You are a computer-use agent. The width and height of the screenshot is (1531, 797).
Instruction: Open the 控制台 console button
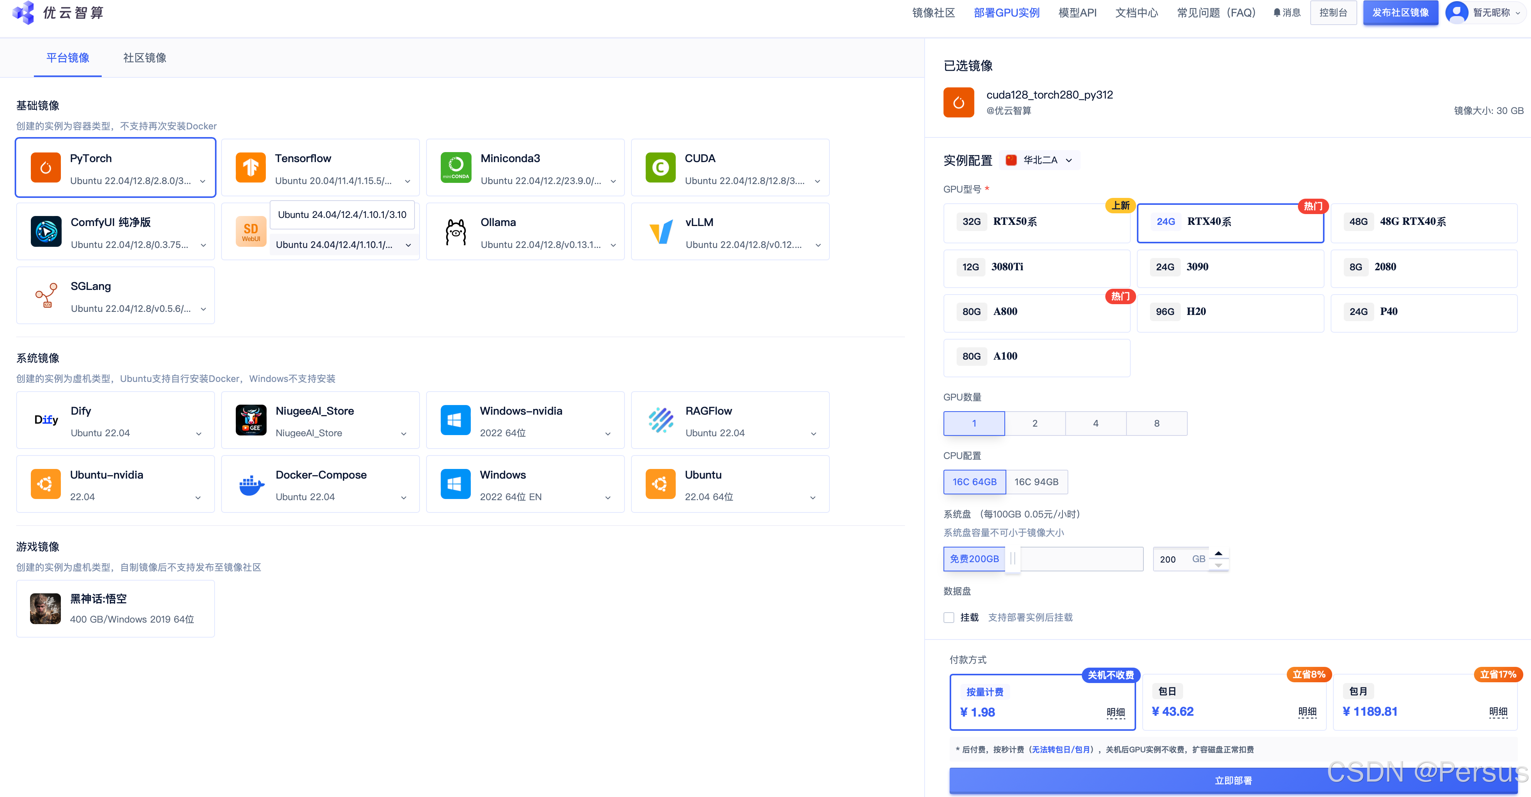(1333, 12)
